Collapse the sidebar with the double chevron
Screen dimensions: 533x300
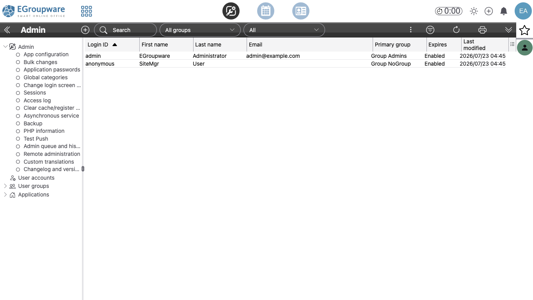[7, 30]
